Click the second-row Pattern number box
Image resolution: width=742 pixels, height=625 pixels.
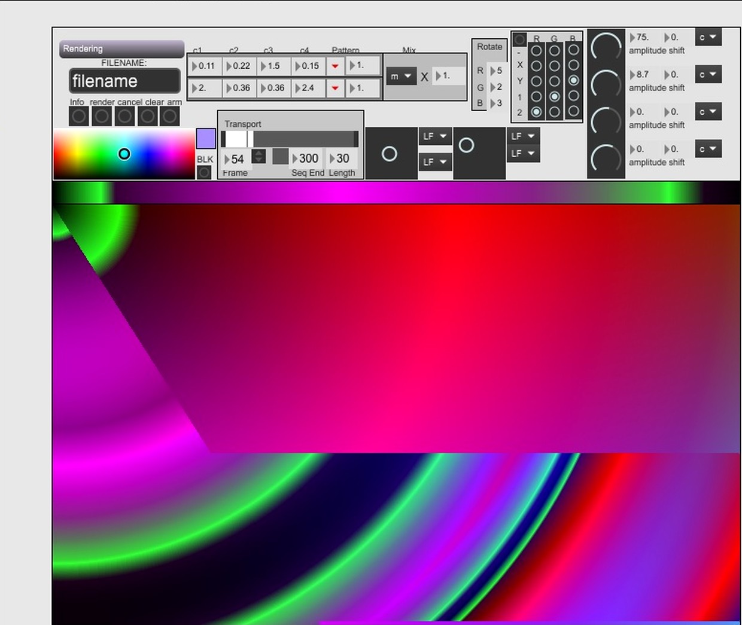click(363, 88)
